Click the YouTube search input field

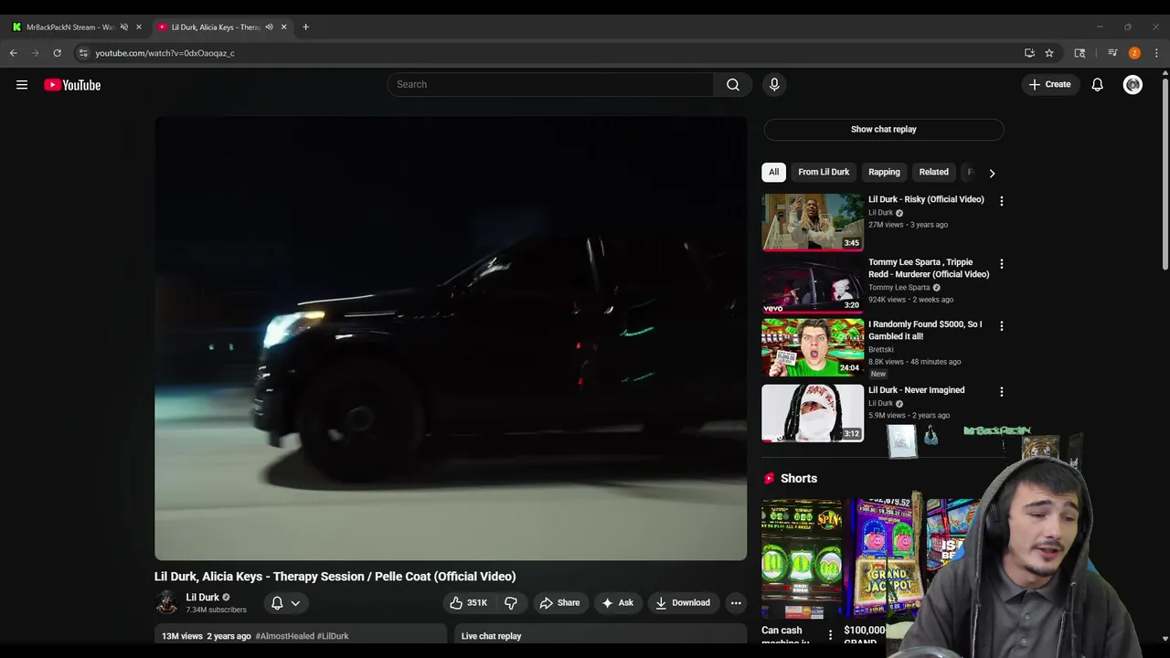pos(550,84)
